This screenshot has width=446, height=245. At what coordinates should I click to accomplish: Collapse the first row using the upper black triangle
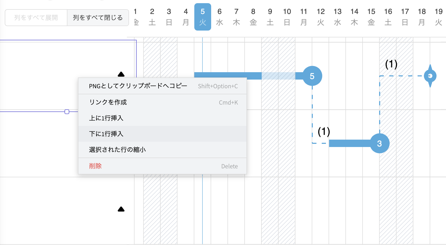pos(121,74)
